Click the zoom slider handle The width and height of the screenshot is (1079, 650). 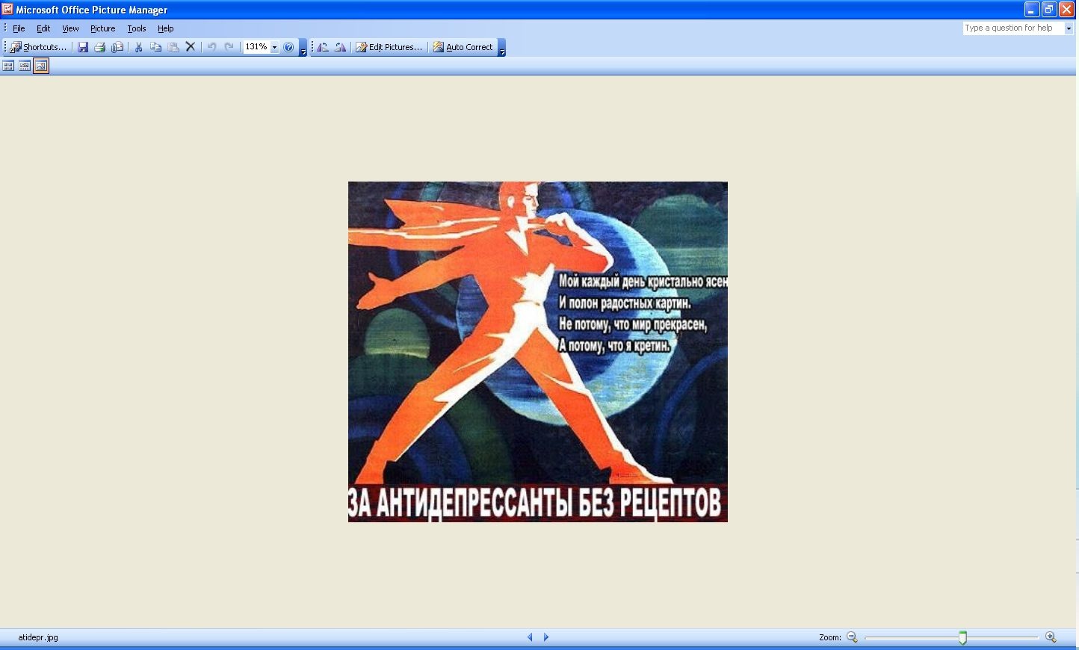tap(962, 637)
